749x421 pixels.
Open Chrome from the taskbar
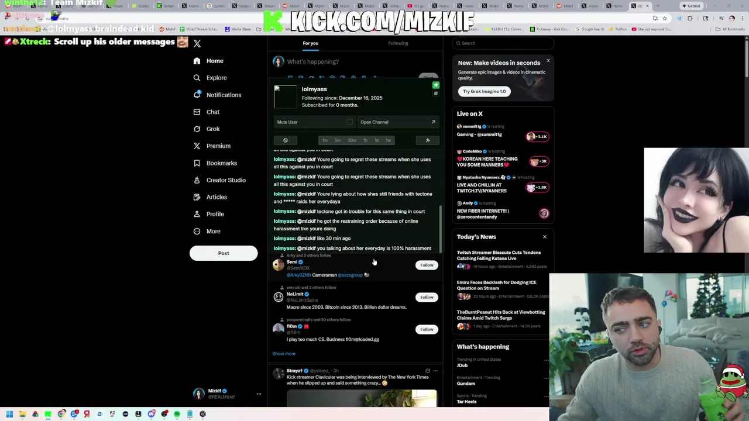[x=61, y=414]
